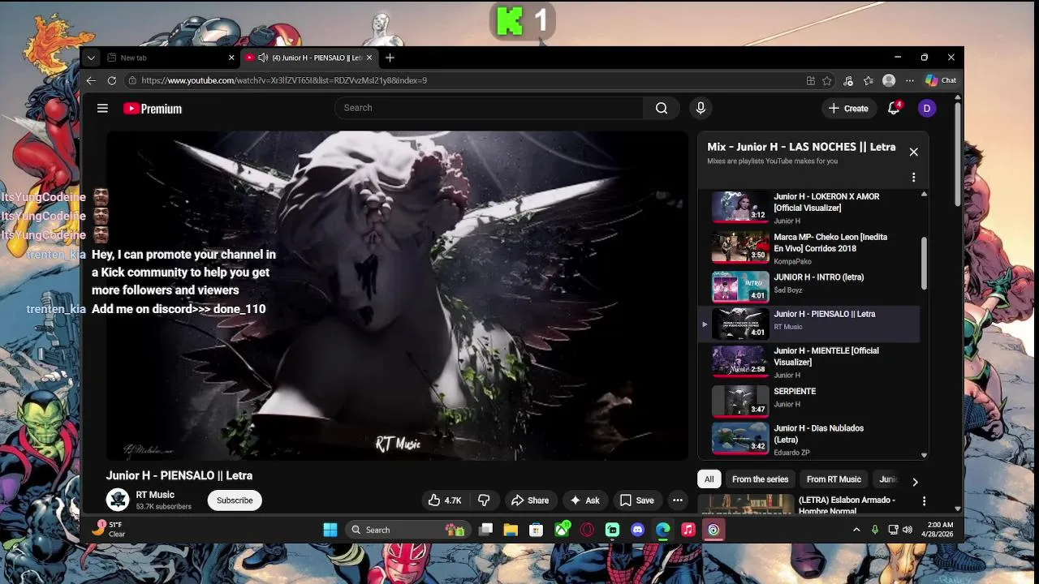Screen dimensions: 1039x584
Task: Open the Copilot Chat button
Action: (941, 80)
